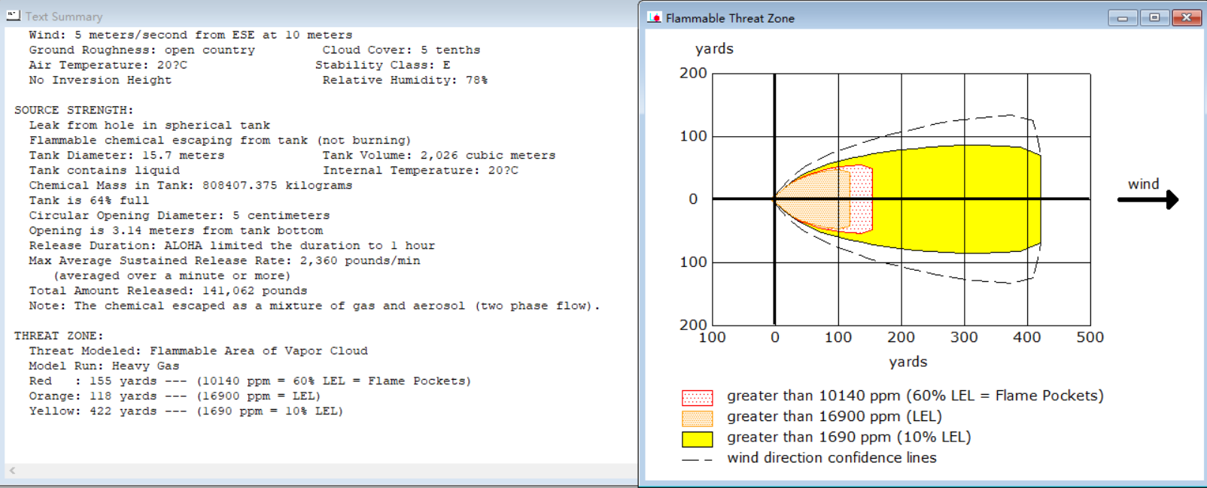Click the 'wind' label beside the arrow
The height and width of the screenshot is (488, 1207).
[x=1143, y=184]
